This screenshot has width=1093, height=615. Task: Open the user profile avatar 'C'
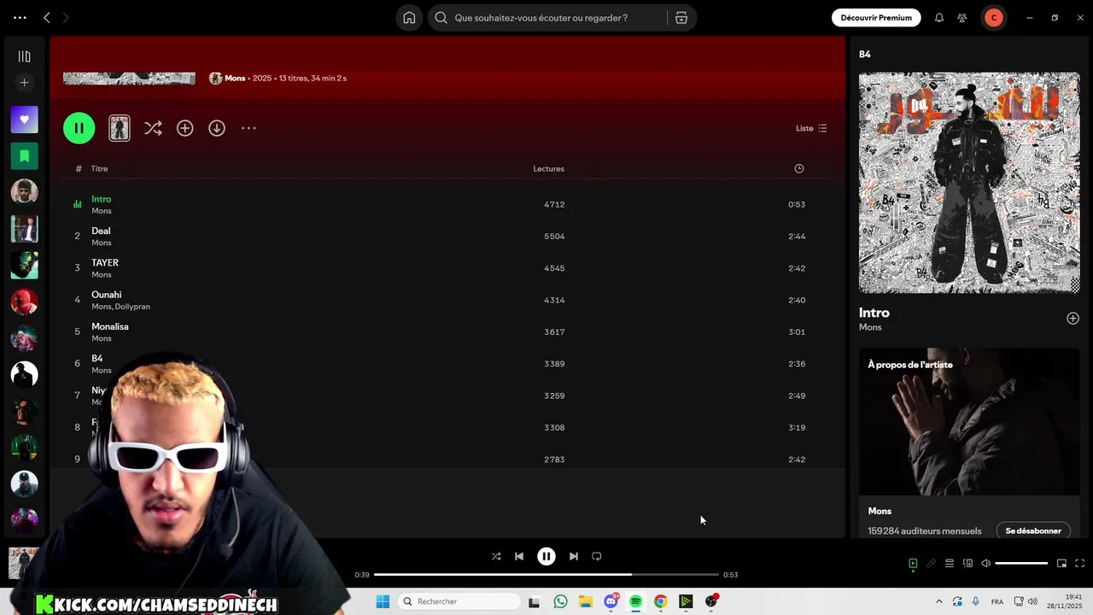coord(993,18)
